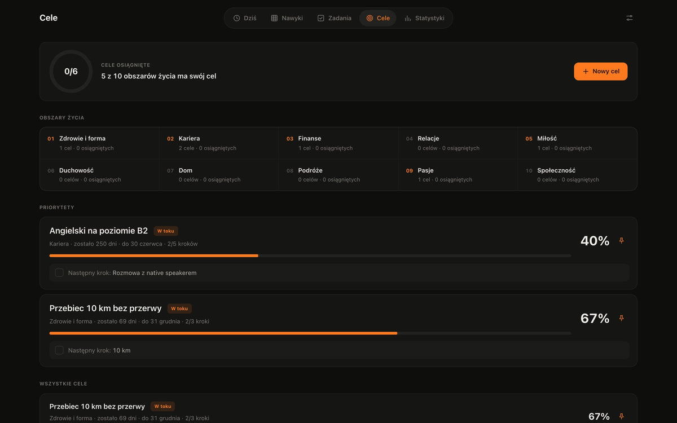Screen dimensions: 677x423
Task: Click the grid icon of Nawyki tab
Action: 274,18
